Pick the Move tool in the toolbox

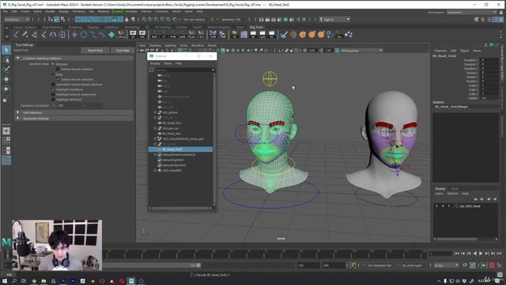6,79
